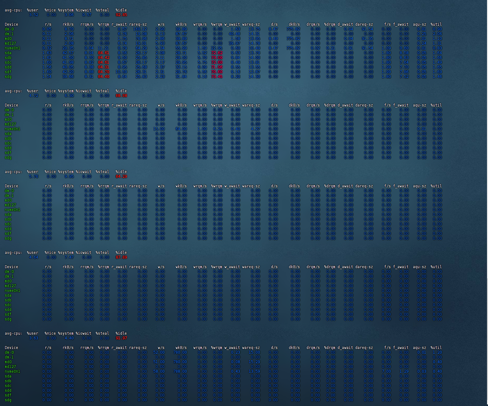This screenshot has height=406, width=488.
Task: Select the red %rrqm value 84.31
Action: [x=104, y=67]
